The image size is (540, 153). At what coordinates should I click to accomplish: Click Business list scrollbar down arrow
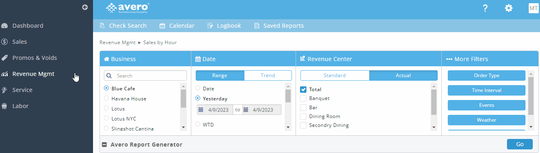pyautogui.click(x=184, y=127)
